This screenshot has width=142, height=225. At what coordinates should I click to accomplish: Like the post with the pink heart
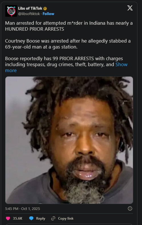click(8, 218)
